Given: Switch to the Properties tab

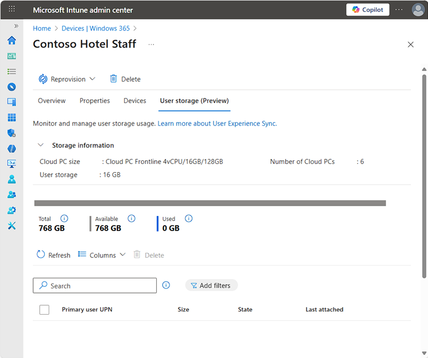Looking at the screenshot, I should (x=95, y=100).
